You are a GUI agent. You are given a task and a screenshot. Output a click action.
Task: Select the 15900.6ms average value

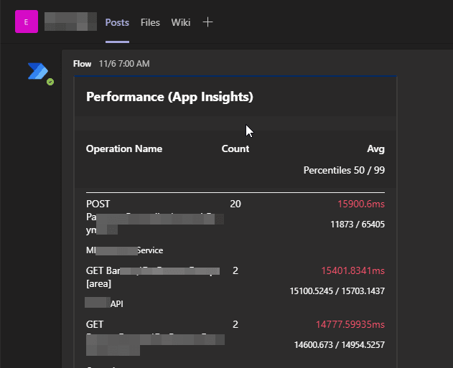tap(361, 204)
